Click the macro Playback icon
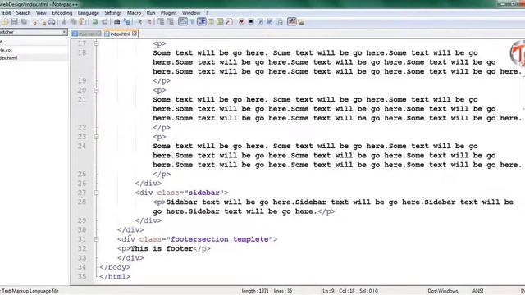The height and width of the screenshot is (295, 525). [x=260, y=22]
